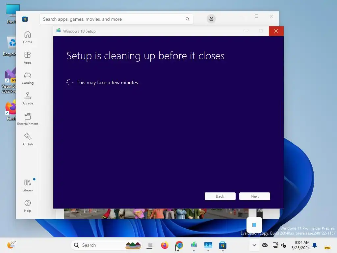Open AI Hub in Store sidebar

(28, 140)
